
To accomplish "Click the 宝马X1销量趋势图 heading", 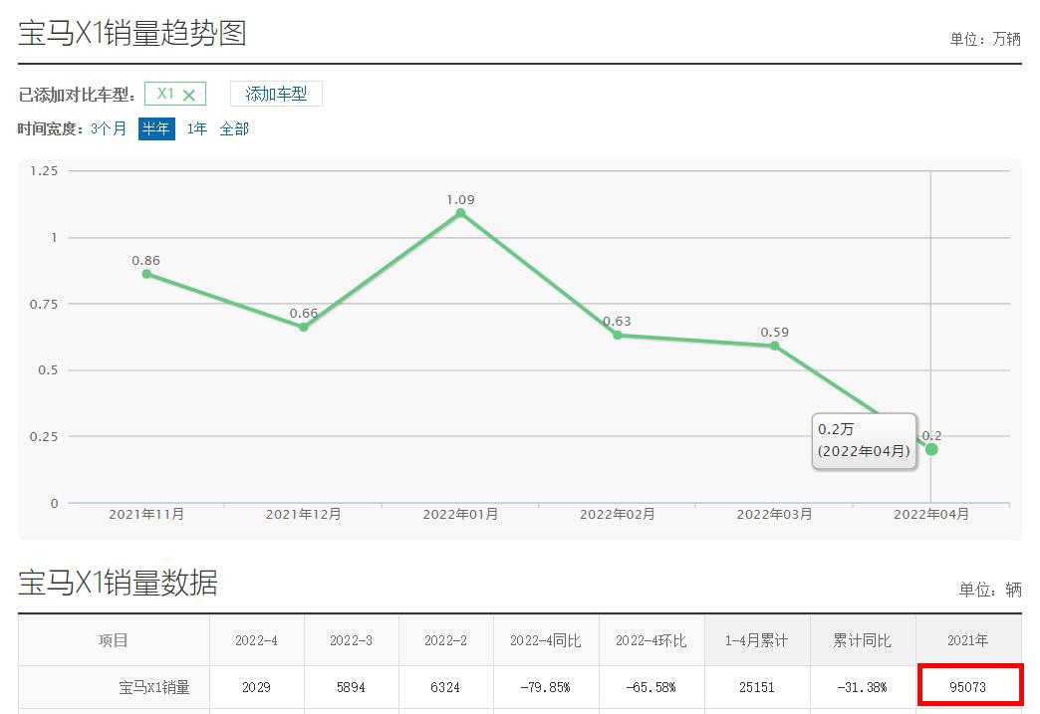I will 131,33.
